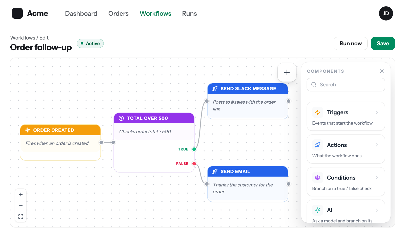
Task: Click the Run now button
Action: click(351, 44)
